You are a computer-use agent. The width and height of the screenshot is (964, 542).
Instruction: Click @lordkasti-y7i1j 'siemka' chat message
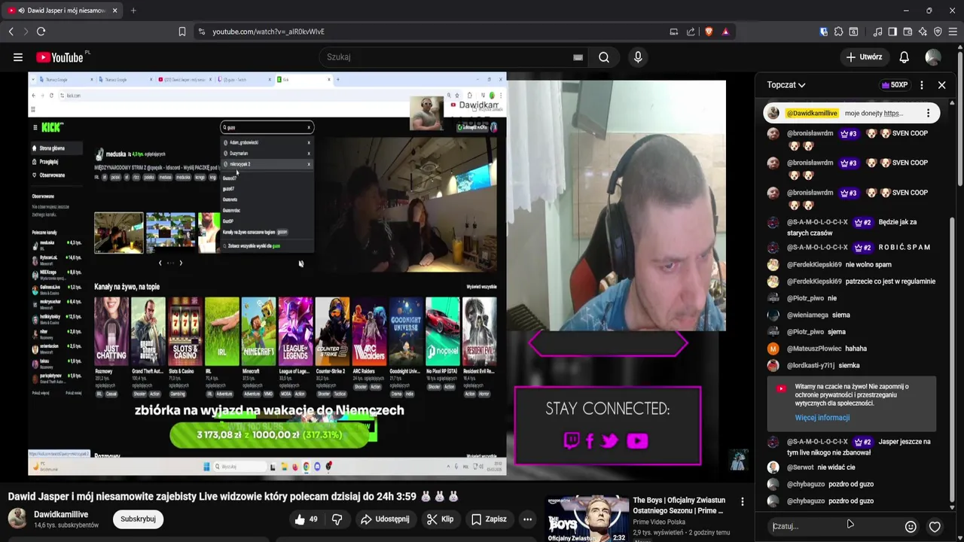(851, 366)
